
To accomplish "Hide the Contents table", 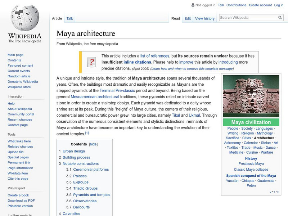I will click(93, 144).
